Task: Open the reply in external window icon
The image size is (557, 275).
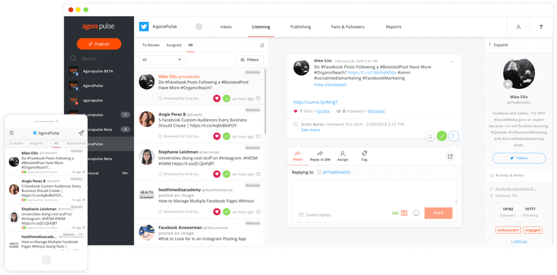Action: pos(450,156)
